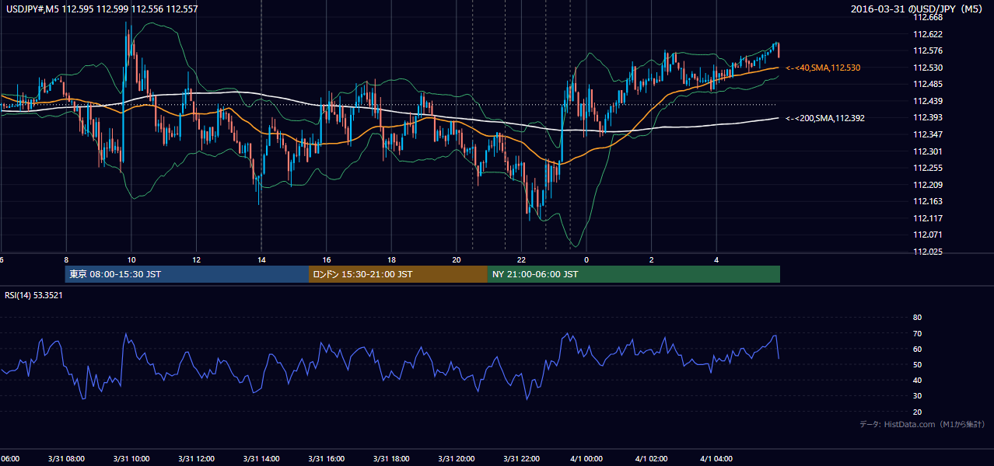Click the 3/31 12:00 bottom time label
994x466 pixels.
point(196,459)
